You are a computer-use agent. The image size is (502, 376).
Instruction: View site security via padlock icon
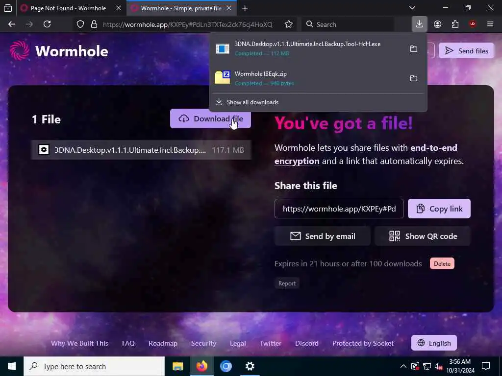[94, 24]
